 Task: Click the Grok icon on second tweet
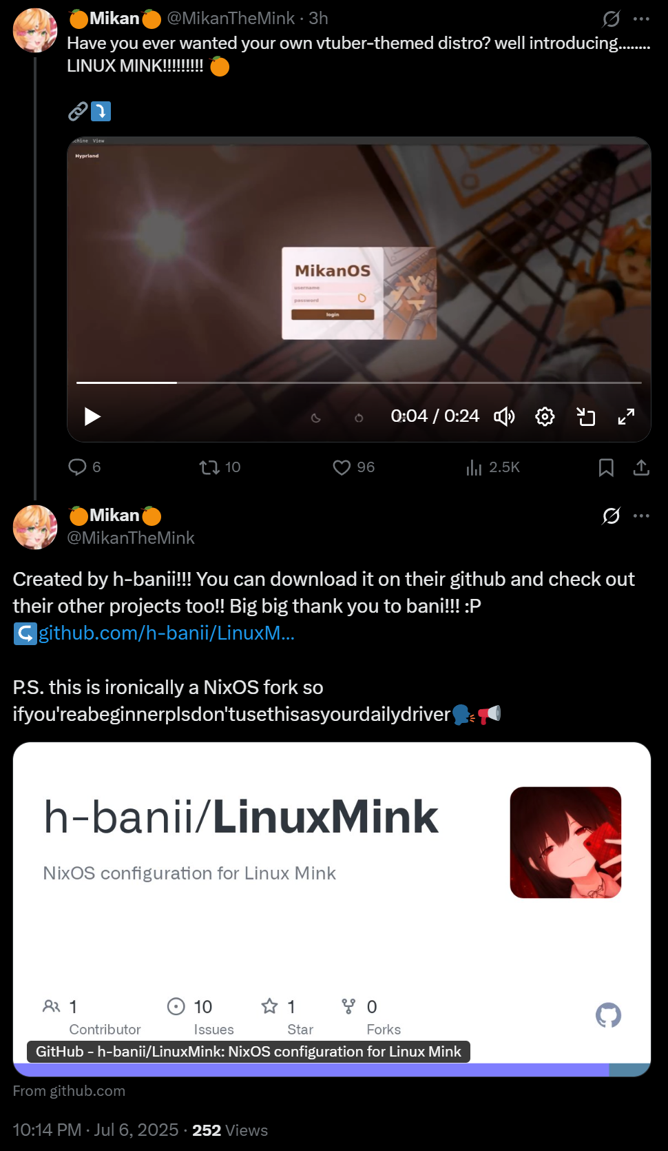[611, 516]
